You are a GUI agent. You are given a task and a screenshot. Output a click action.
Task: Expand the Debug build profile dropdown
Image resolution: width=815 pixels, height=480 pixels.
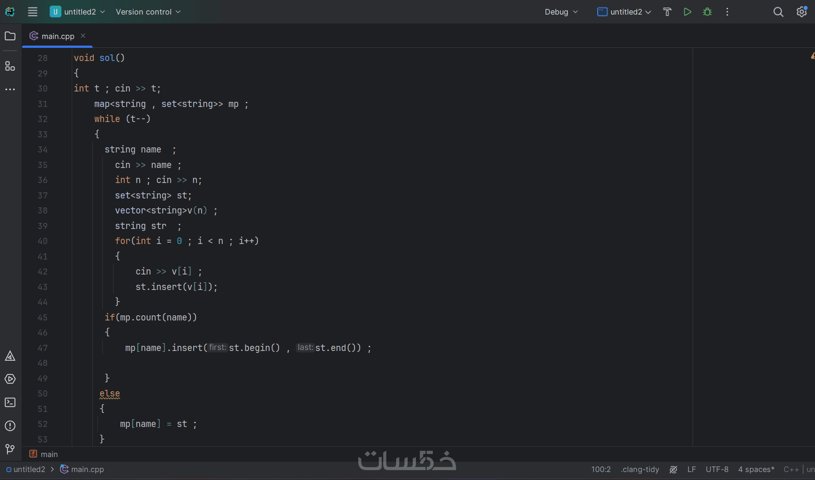(x=561, y=12)
